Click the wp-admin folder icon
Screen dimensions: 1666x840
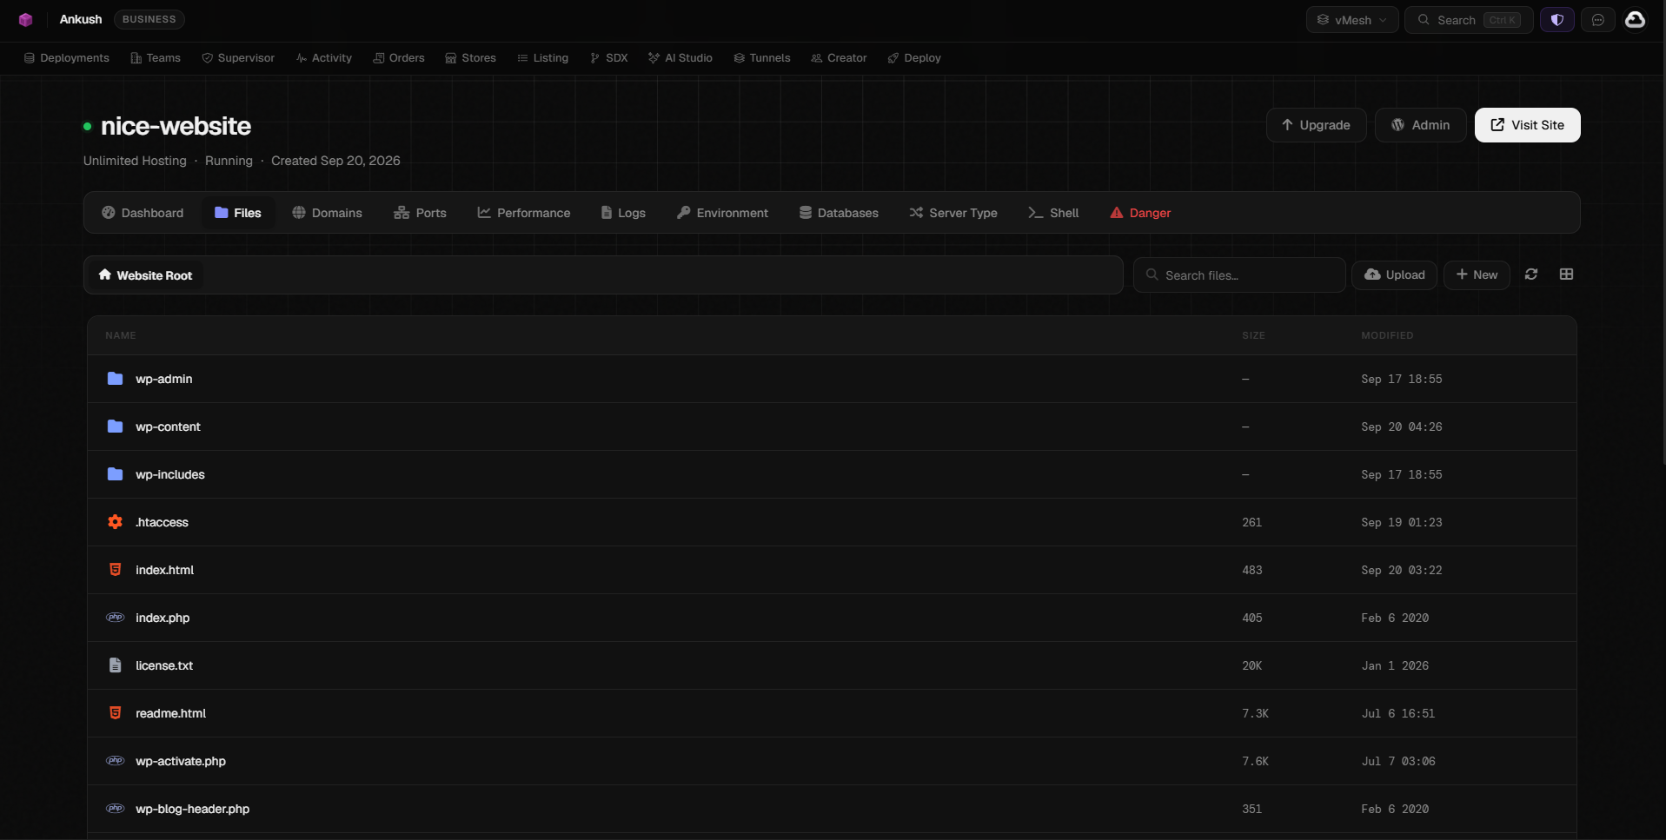click(x=115, y=379)
